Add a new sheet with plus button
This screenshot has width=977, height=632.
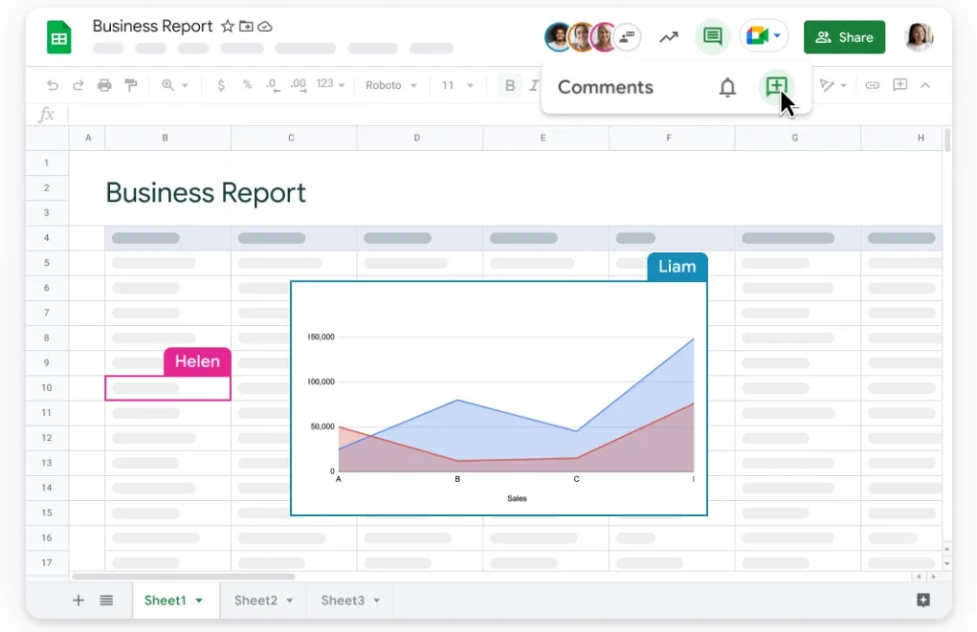click(78, 600)
